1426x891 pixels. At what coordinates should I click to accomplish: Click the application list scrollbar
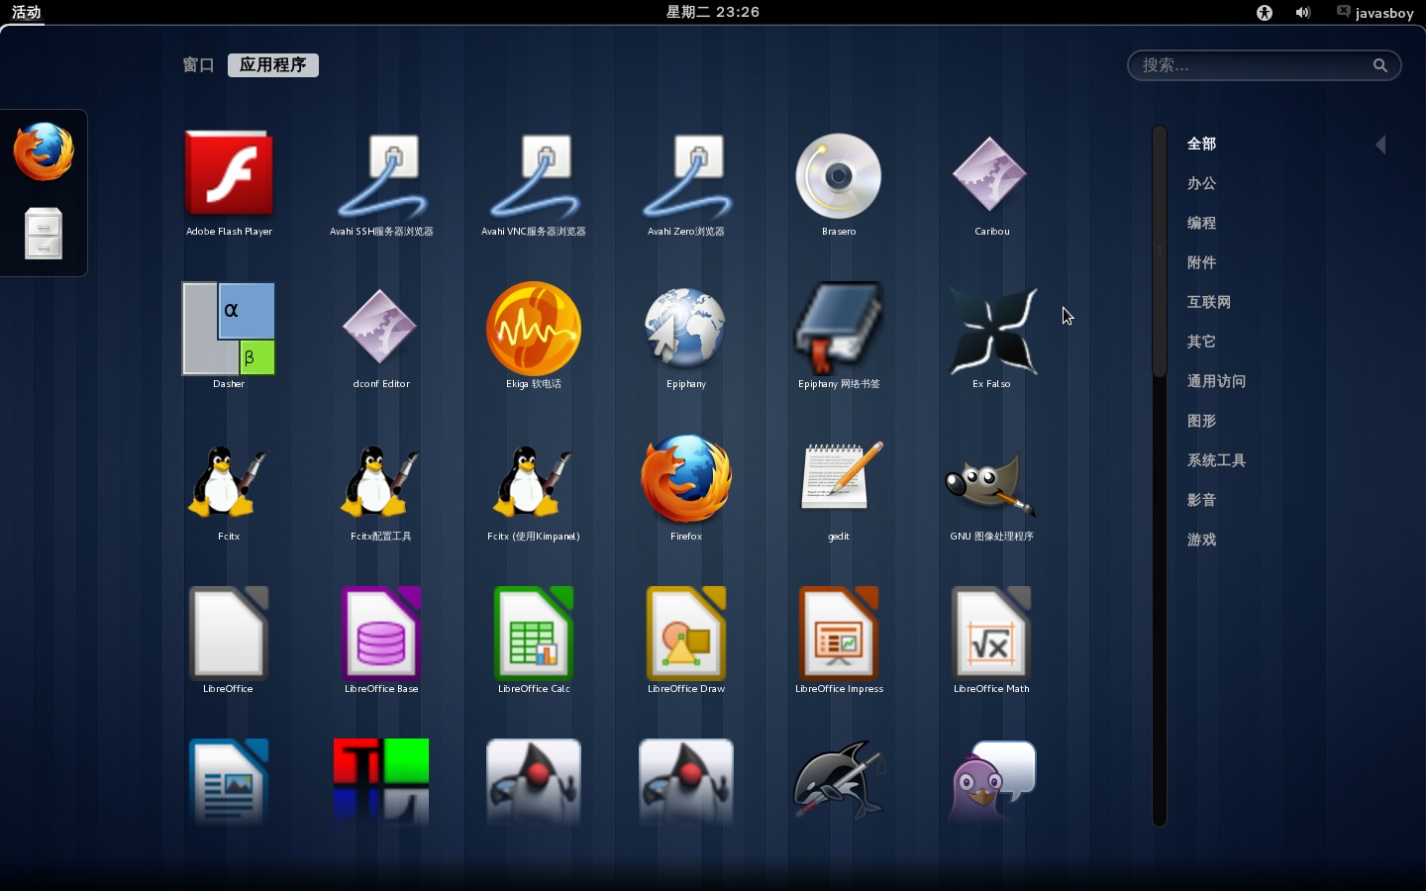[x=1160, y=251]
